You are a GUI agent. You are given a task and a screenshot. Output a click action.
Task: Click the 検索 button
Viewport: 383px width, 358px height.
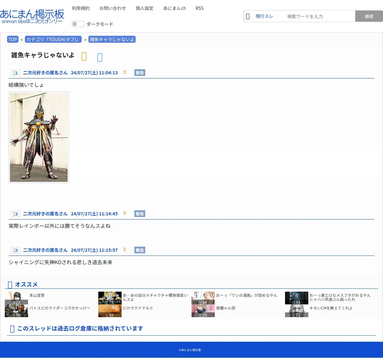pos(369,16)
